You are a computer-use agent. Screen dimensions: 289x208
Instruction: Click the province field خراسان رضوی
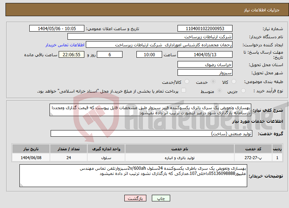205,64
